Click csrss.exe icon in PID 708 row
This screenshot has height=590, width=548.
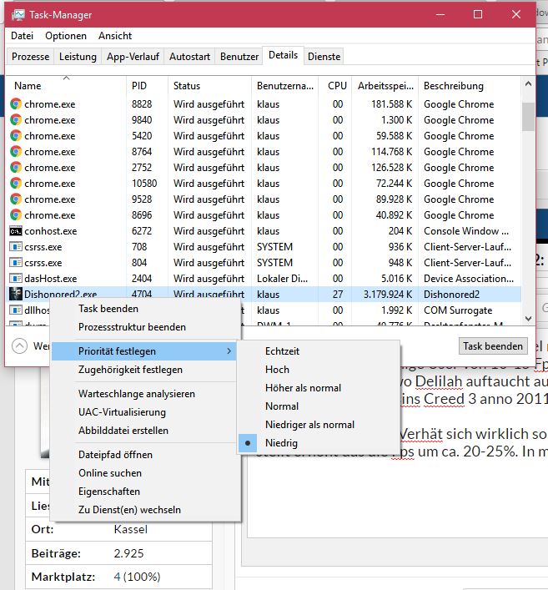pyautogui.click(x=16, y=247)
